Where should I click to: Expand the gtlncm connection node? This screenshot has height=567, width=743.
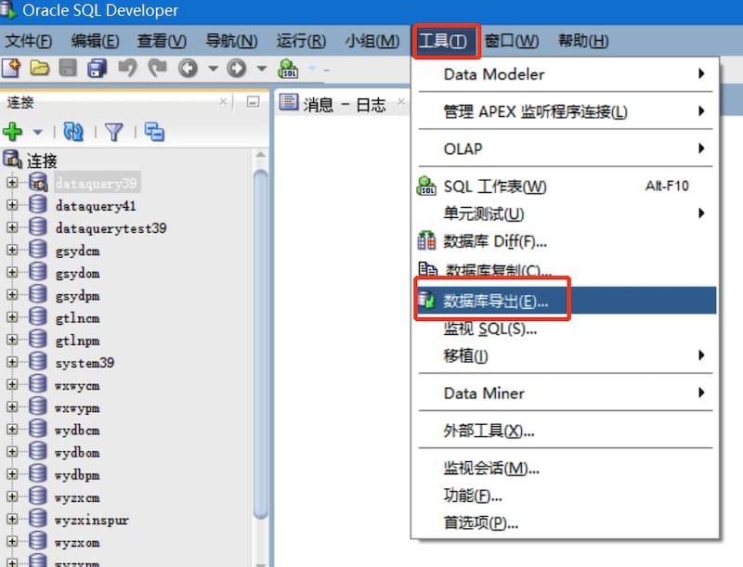12,317
